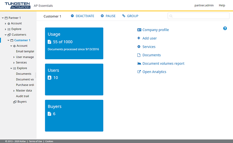Expand the Master data tree node

(x=14, y=91)
